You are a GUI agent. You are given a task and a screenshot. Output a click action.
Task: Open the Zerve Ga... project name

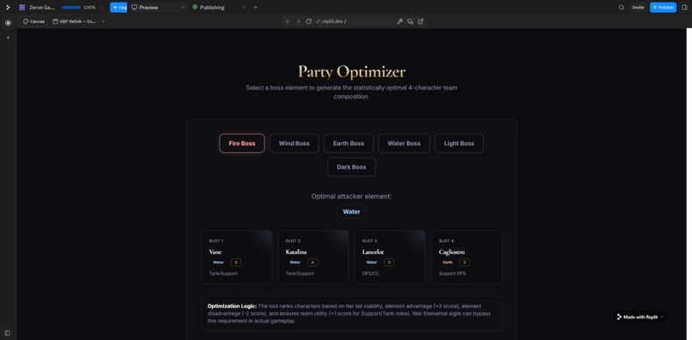(41, 8)
